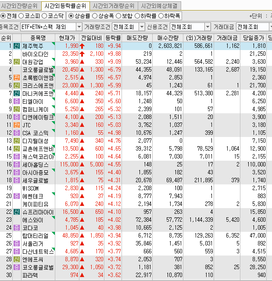Screen dimensions: 272x281
Task: Sort by the 순위 column header
Action: pyautogui.click(x=6, y=38)
